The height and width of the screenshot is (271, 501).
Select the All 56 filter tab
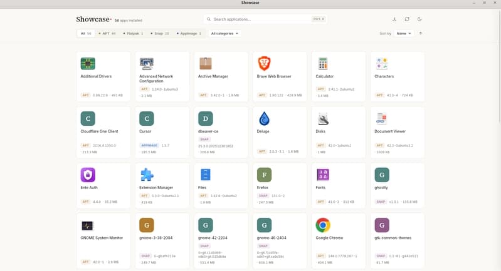(x=86, y=33)
